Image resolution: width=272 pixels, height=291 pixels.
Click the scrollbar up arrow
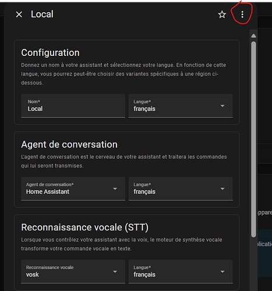pyautogui.click(x=253, y=36)
